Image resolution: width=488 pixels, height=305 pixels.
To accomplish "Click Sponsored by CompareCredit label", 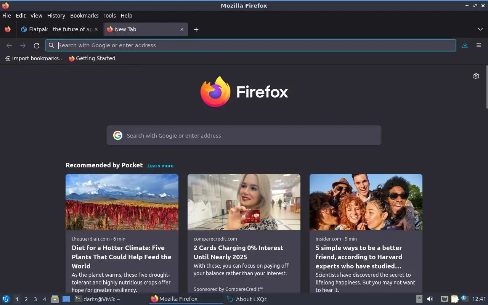I will 228,289.
